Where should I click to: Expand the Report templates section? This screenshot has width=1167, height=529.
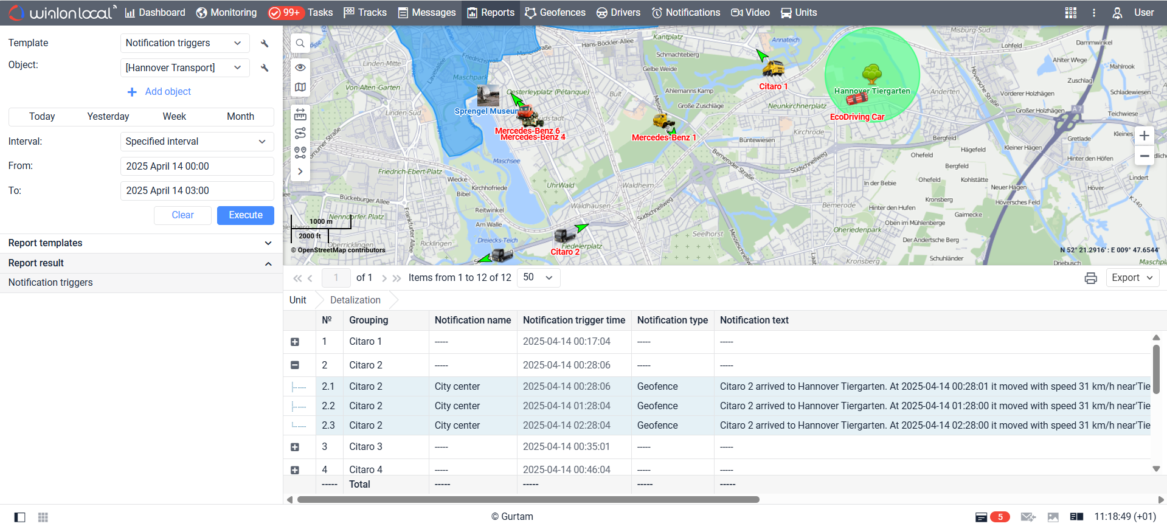point(140,243)
